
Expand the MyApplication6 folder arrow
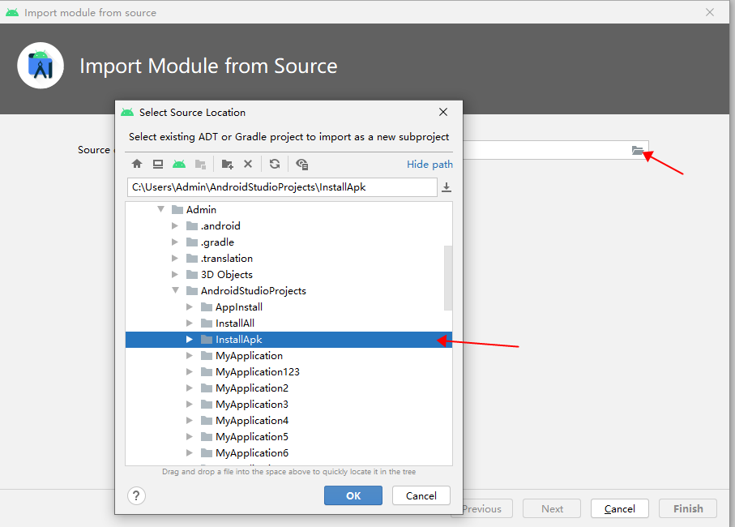click(190, 453)
